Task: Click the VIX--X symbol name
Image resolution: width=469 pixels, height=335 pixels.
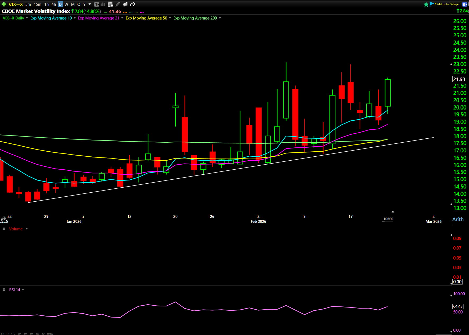Action: [16, 4]
